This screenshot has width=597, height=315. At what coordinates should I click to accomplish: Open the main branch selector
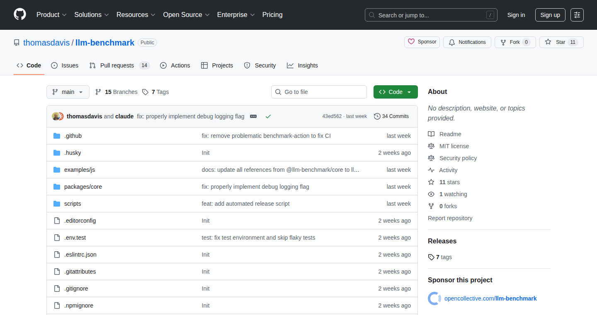(68, 92)
